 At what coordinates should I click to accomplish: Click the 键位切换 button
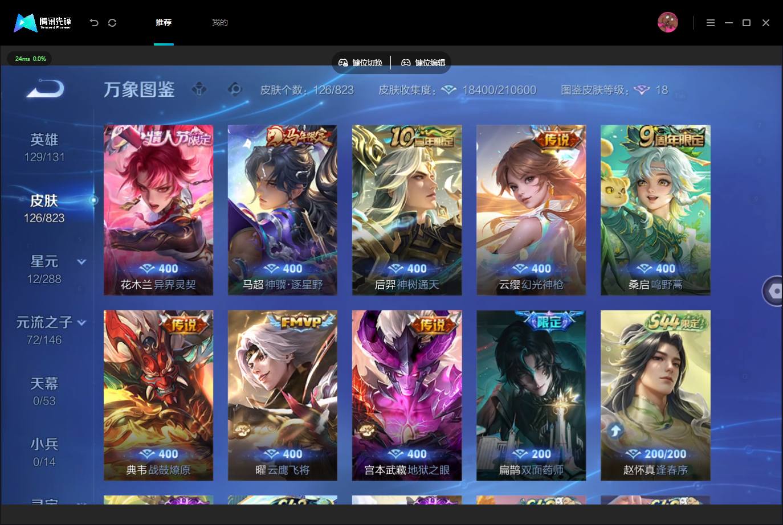click(361, 63)
